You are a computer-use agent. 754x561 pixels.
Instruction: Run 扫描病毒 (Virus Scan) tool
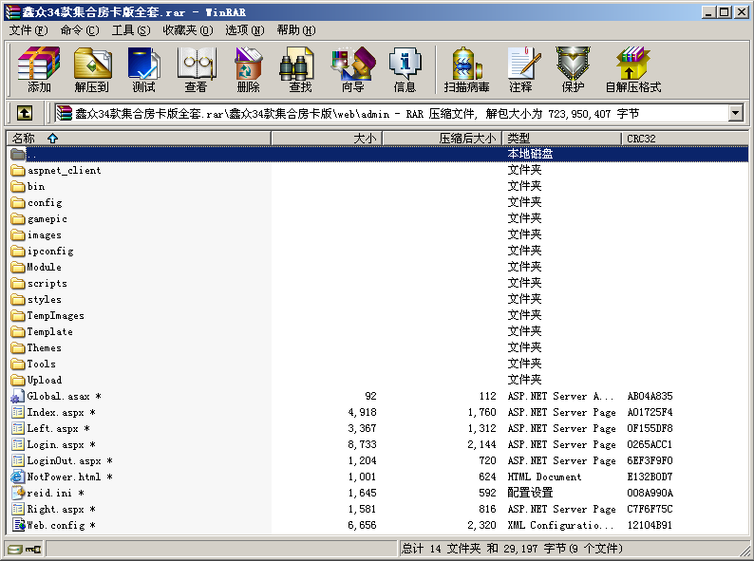(466, 69)
